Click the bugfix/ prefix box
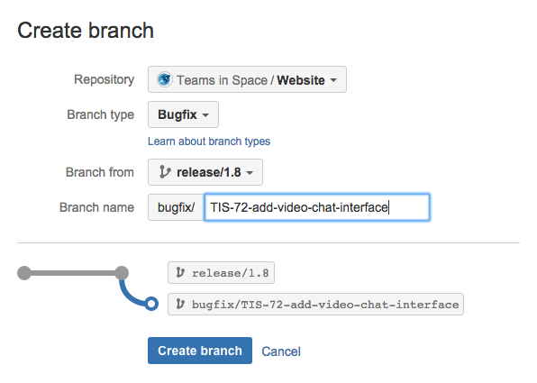Screen dimensions: 537x383 [x=176, y=207]
